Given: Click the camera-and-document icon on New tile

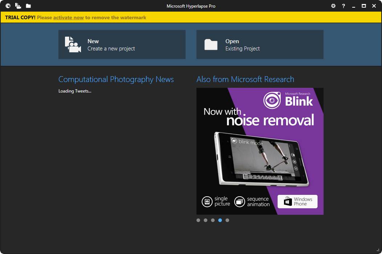Looking at the screenshot, I should pyautogui.click(x=73, y=45).
